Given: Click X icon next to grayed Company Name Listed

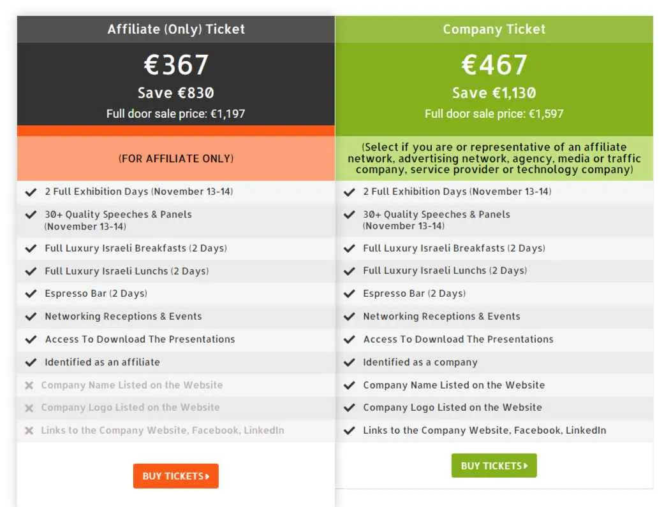Looking at the screenshot, I should click(x=29, y=385).
